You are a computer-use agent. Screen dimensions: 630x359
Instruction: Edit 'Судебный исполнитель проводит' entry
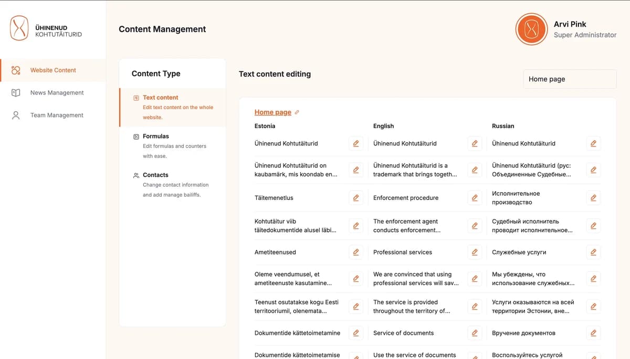593,226
